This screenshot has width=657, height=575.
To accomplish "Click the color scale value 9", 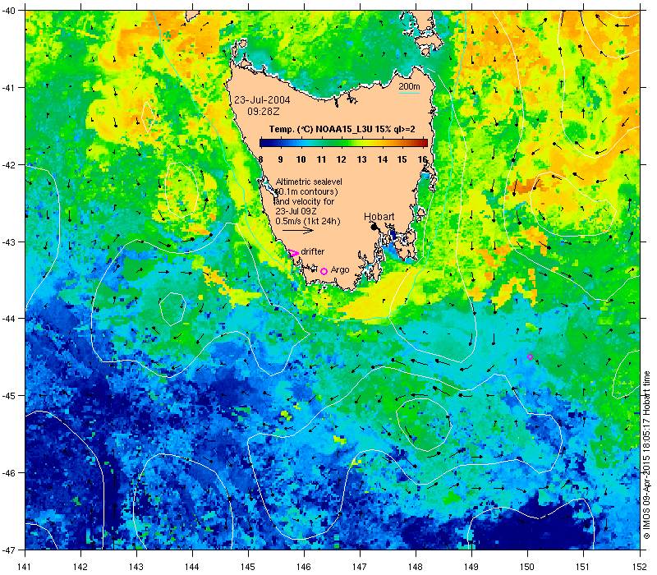I will 280,159.
